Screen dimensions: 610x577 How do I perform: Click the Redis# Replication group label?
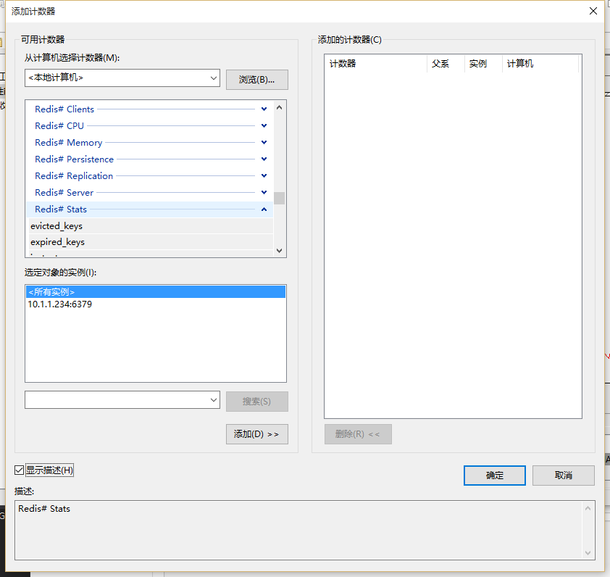click(x=74, y=176)
